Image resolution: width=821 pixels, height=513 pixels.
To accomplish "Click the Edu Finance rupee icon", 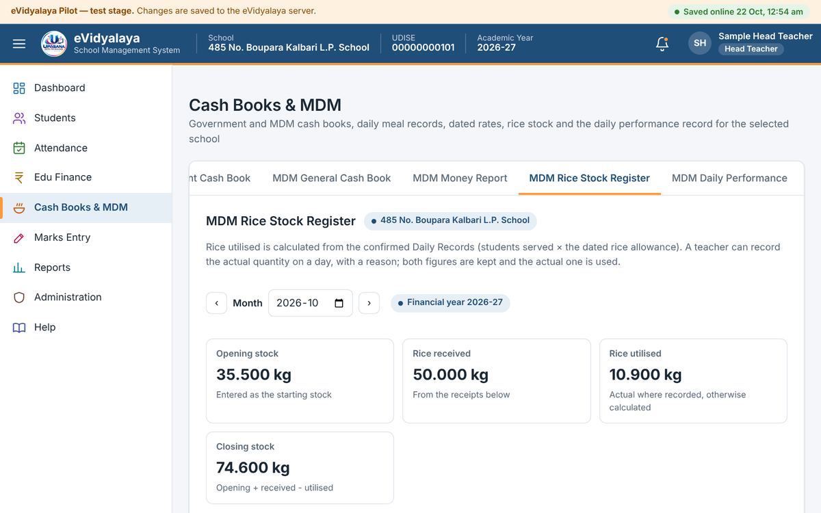I will click(x=19, y=178).
